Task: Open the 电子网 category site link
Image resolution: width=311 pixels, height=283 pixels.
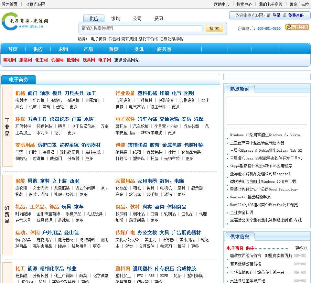Action: pos(105,60)
